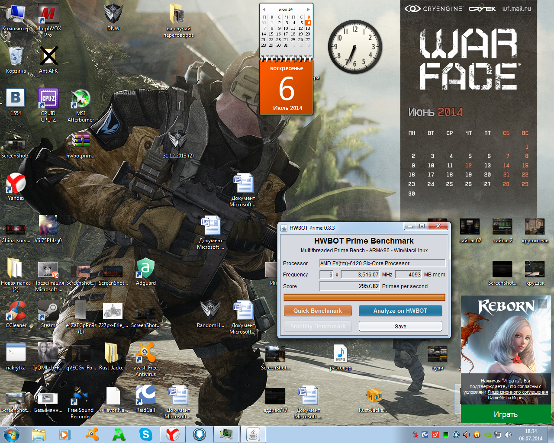Go to previous month in calendar gadget

pyautogui.click(x=264, y=9)
